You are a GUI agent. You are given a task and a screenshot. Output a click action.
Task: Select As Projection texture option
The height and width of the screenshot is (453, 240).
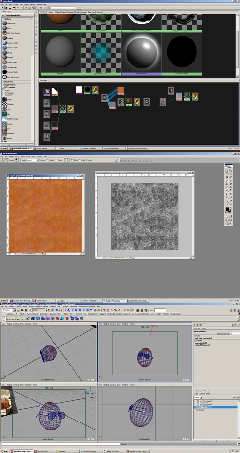(x=3, y=93)
